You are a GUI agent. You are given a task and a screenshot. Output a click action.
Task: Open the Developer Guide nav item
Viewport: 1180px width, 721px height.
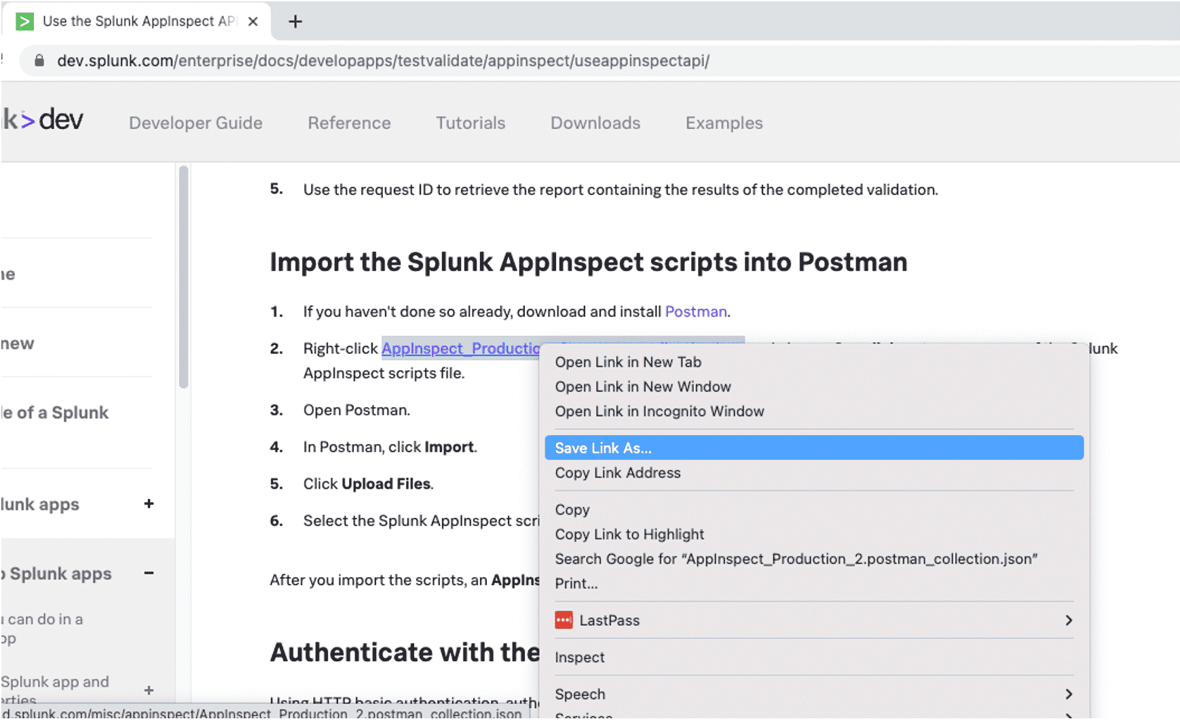click(x=196, y=123)
